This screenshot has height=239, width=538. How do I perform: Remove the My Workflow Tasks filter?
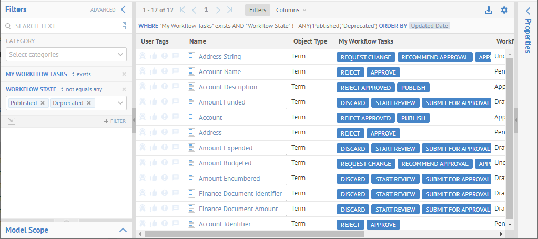[x=124, y=74]
